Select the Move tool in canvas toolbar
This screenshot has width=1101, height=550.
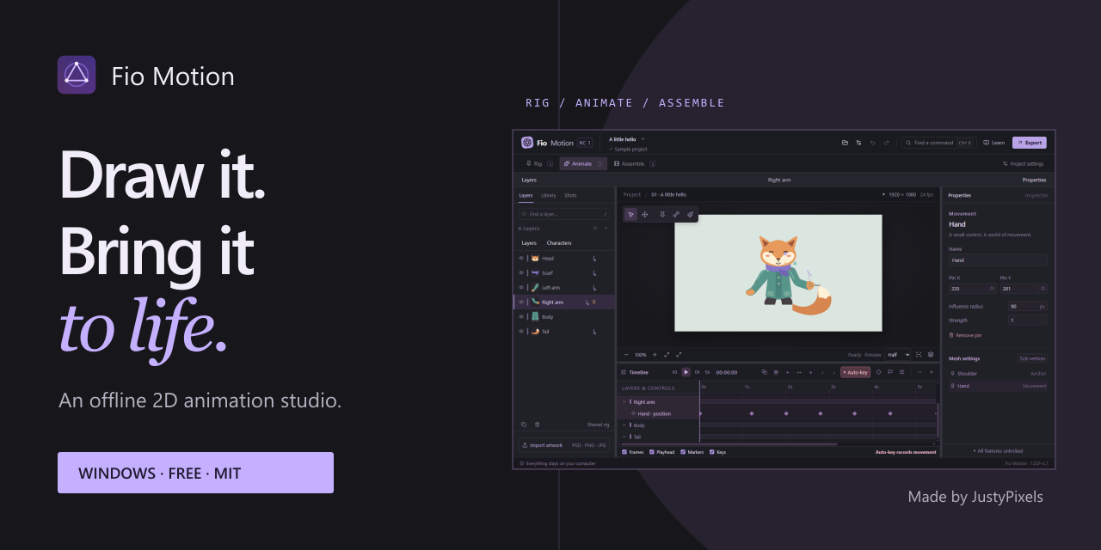point(645,214)
